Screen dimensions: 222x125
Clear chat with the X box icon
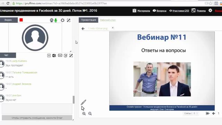pyautogui.click(x=49, y=56)
